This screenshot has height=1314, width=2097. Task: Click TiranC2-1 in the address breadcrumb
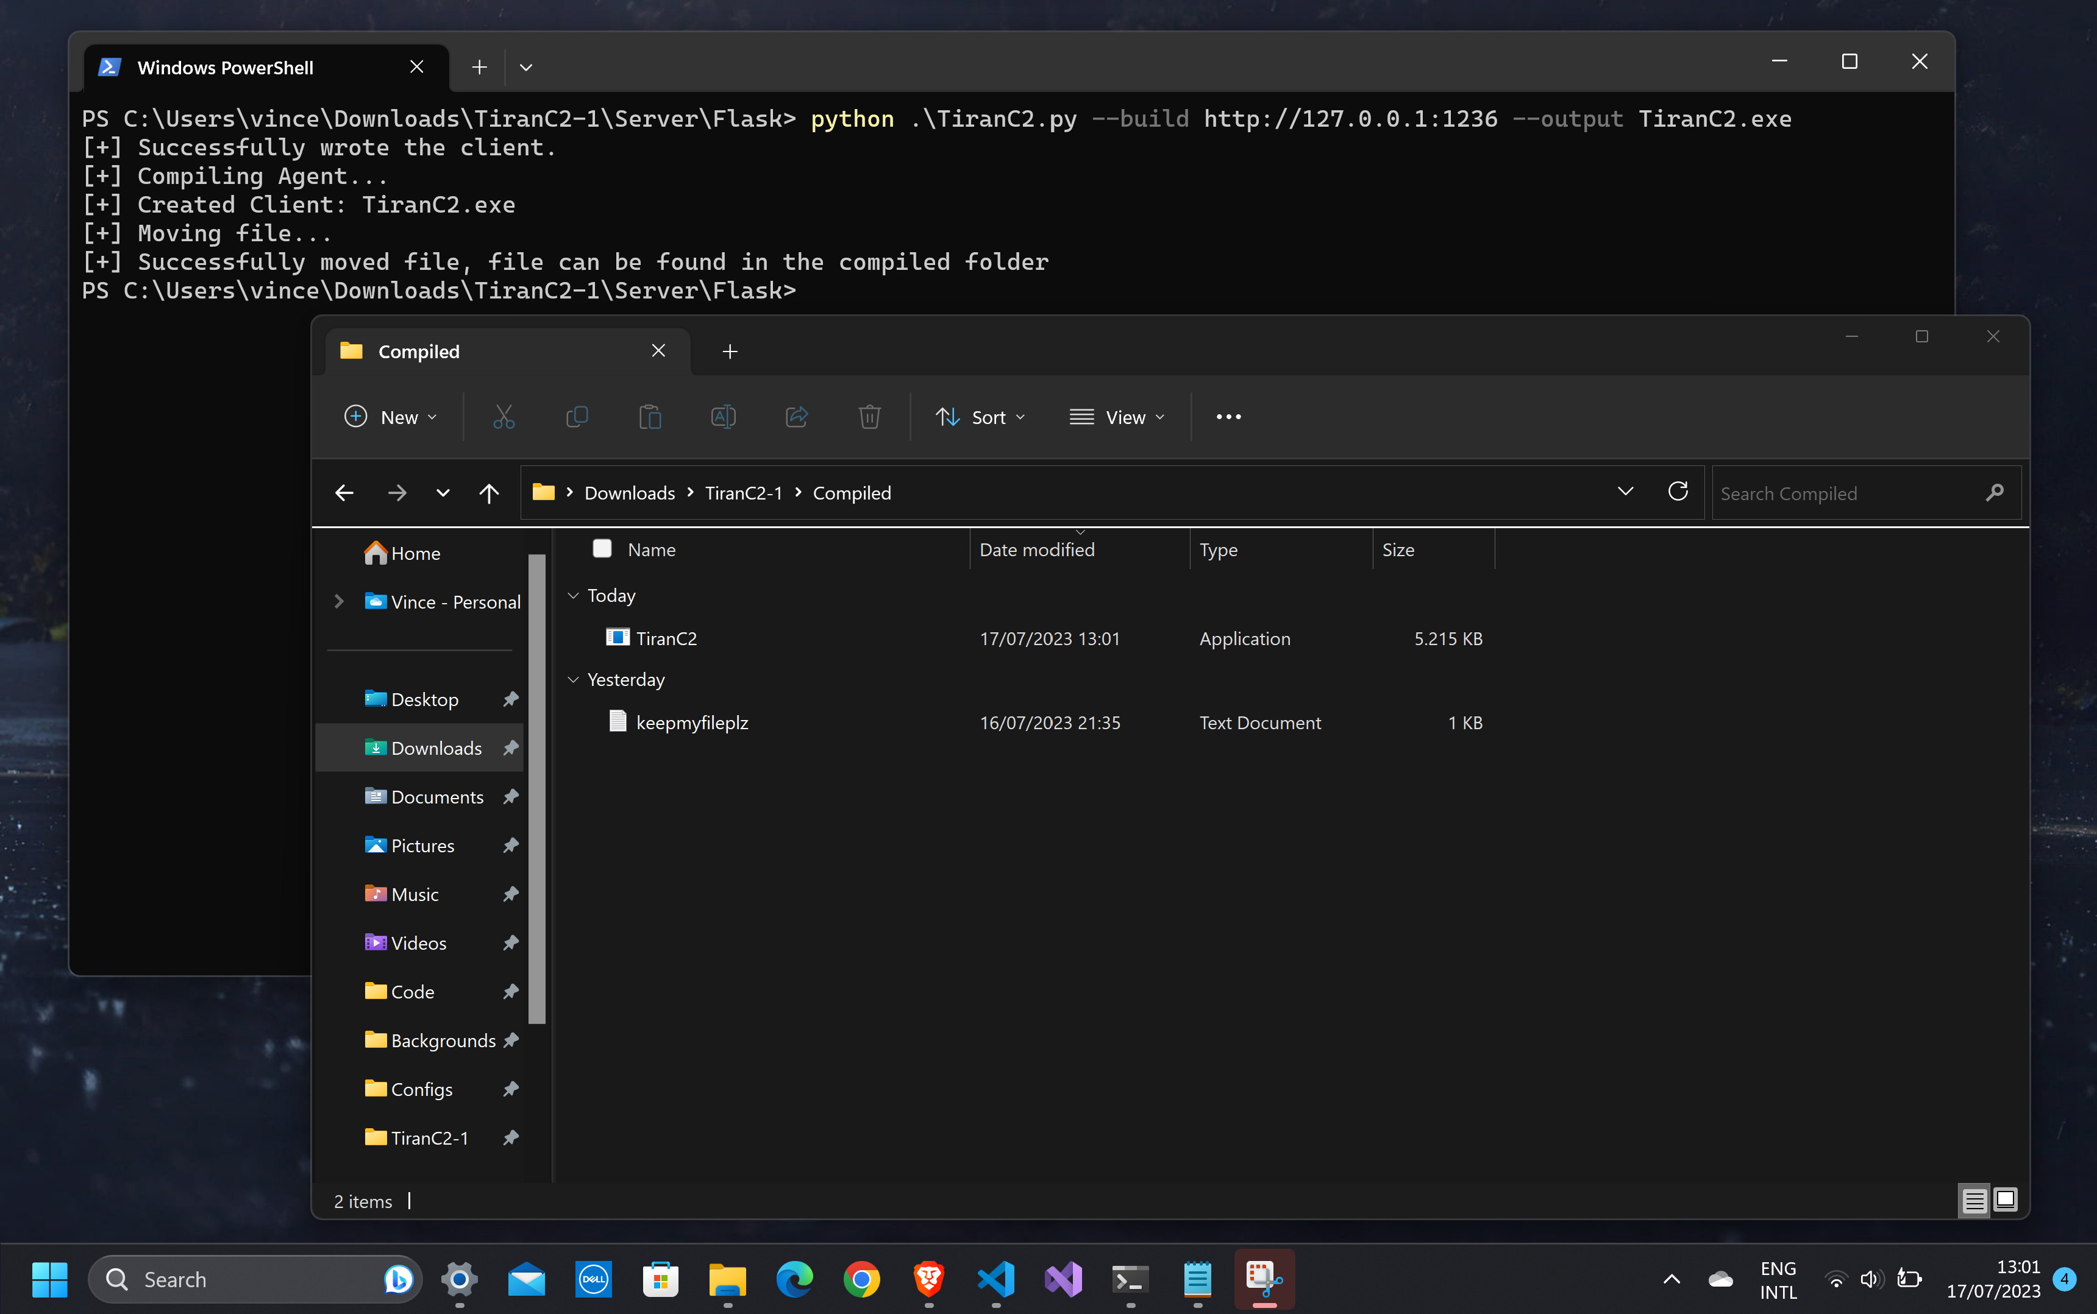tap(743, 493)
